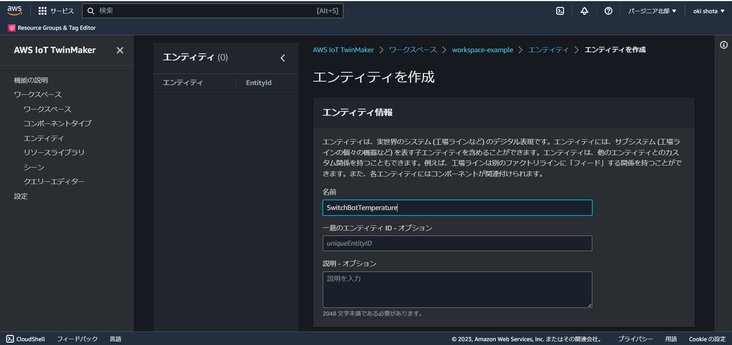Grab the description textarea resize handle
The width and height of the screenshot is (732, 345).
point(590,305)
